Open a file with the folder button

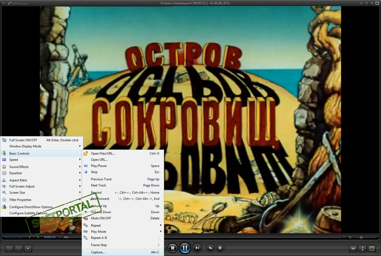pyautogui.click(x=210, y=248)
